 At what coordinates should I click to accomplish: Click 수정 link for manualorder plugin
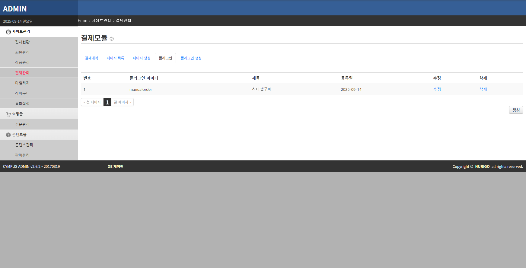pos(437,89)
